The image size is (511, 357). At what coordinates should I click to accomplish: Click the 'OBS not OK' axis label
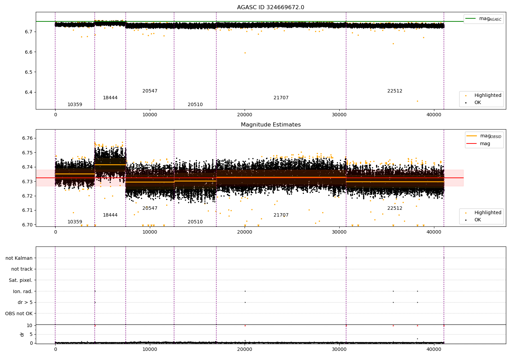click(19, 313)
